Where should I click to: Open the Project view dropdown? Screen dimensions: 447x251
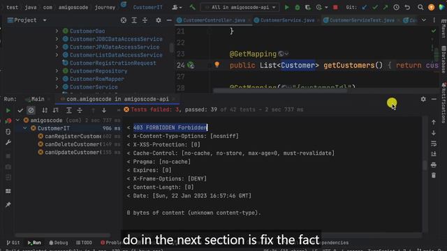pos(45,20)
